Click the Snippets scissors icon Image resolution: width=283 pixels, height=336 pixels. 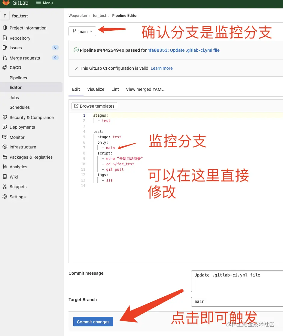point(5,186)
